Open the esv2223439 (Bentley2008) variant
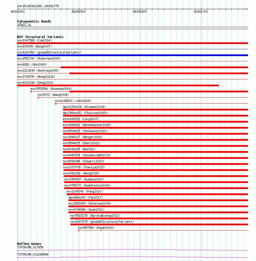Viewport: 256px width, 261px height. coord(38,71)
